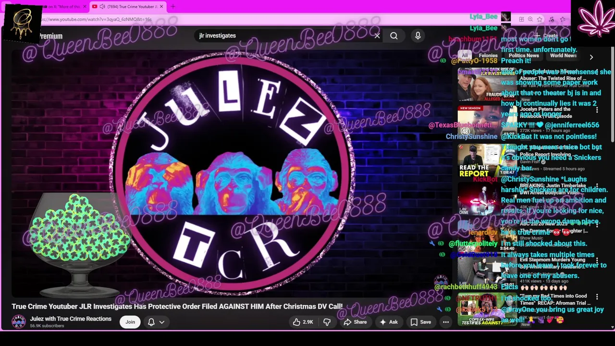Click the YouTube Create button
Image resolution: width=615 pixels, height=346 pixels.
tap(547, 36)
